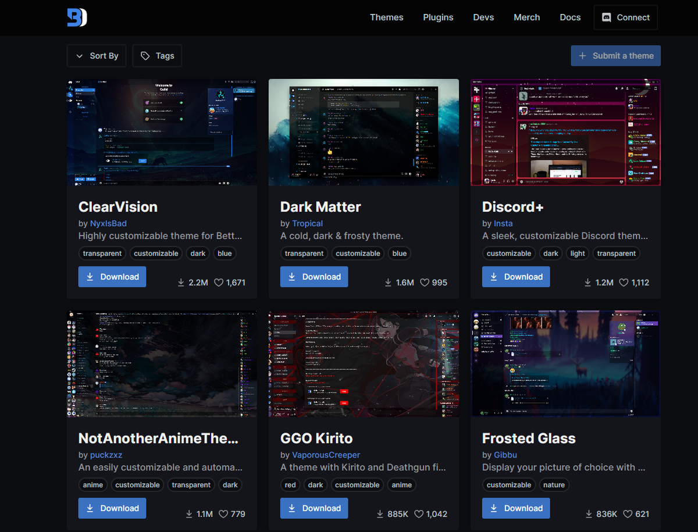This screenshot has width=698, height=532.
Task: Download the ClearVision theme
Action: [x=112, y=277]
